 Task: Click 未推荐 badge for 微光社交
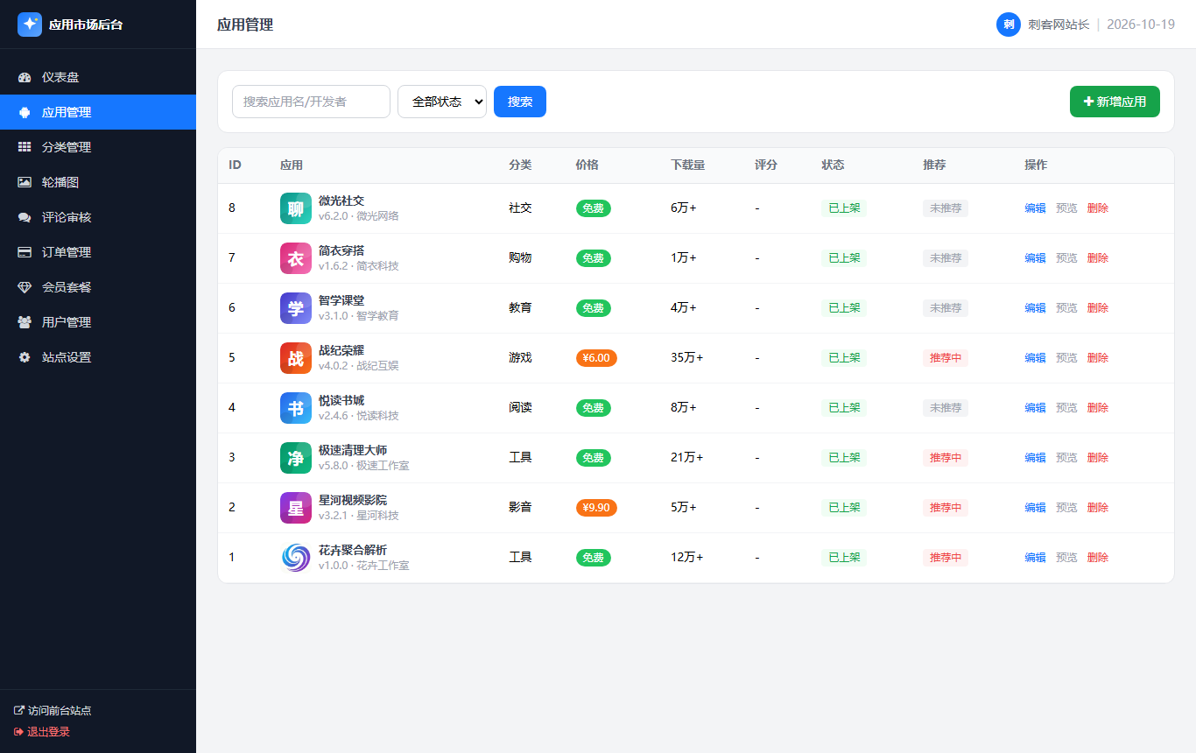[946, 208]
